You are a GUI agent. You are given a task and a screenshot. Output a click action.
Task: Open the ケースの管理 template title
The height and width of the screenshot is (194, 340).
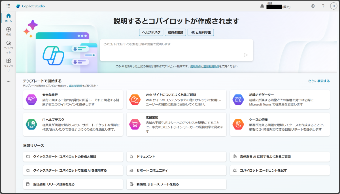pyautogui.click(x=258, y=120)
